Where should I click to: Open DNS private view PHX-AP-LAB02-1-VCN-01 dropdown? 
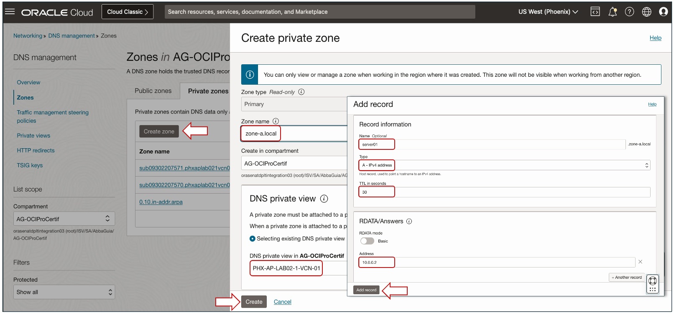299,268
